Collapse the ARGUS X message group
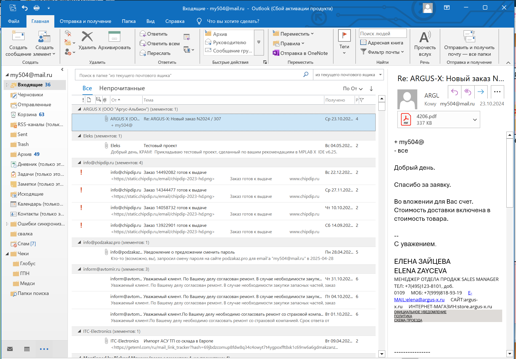The image size is (516, 359). [79, 109]
